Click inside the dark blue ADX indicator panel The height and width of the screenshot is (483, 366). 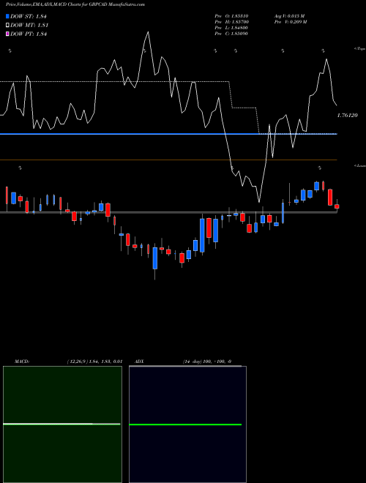pos(187,424)
